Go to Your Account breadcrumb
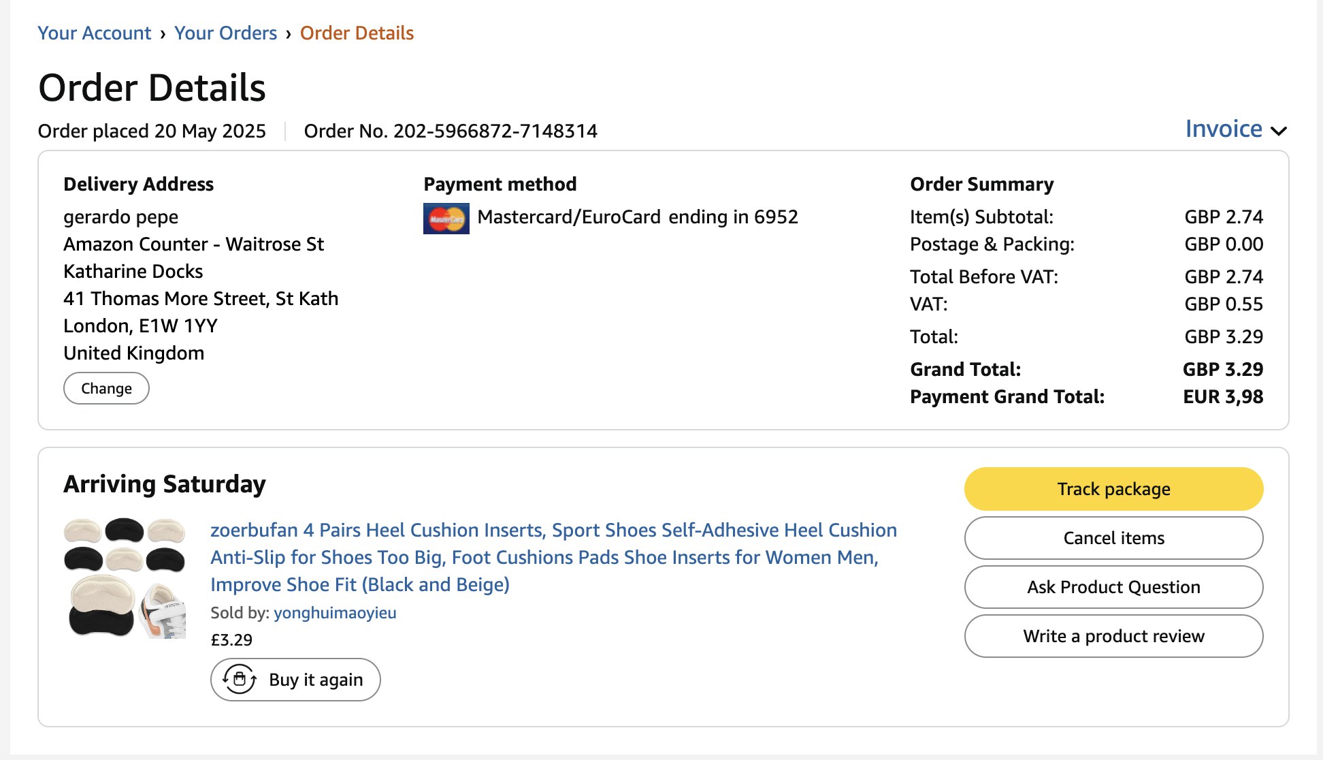The image size is (1323, 760). click(94, 33)
